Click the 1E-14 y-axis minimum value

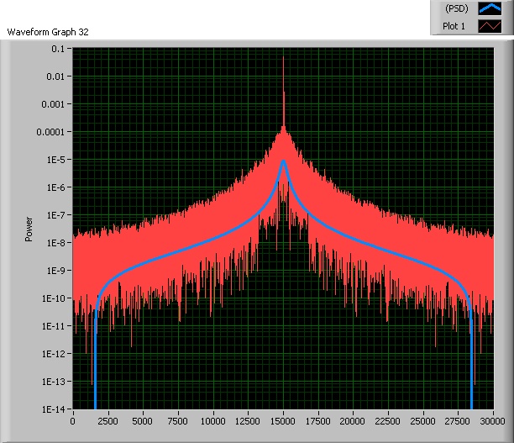pos(53,409)
